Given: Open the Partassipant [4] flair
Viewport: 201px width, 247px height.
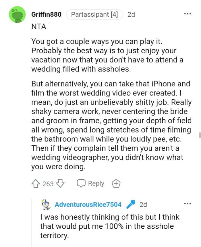Looking at the screenshot, I should pos(94,14).
